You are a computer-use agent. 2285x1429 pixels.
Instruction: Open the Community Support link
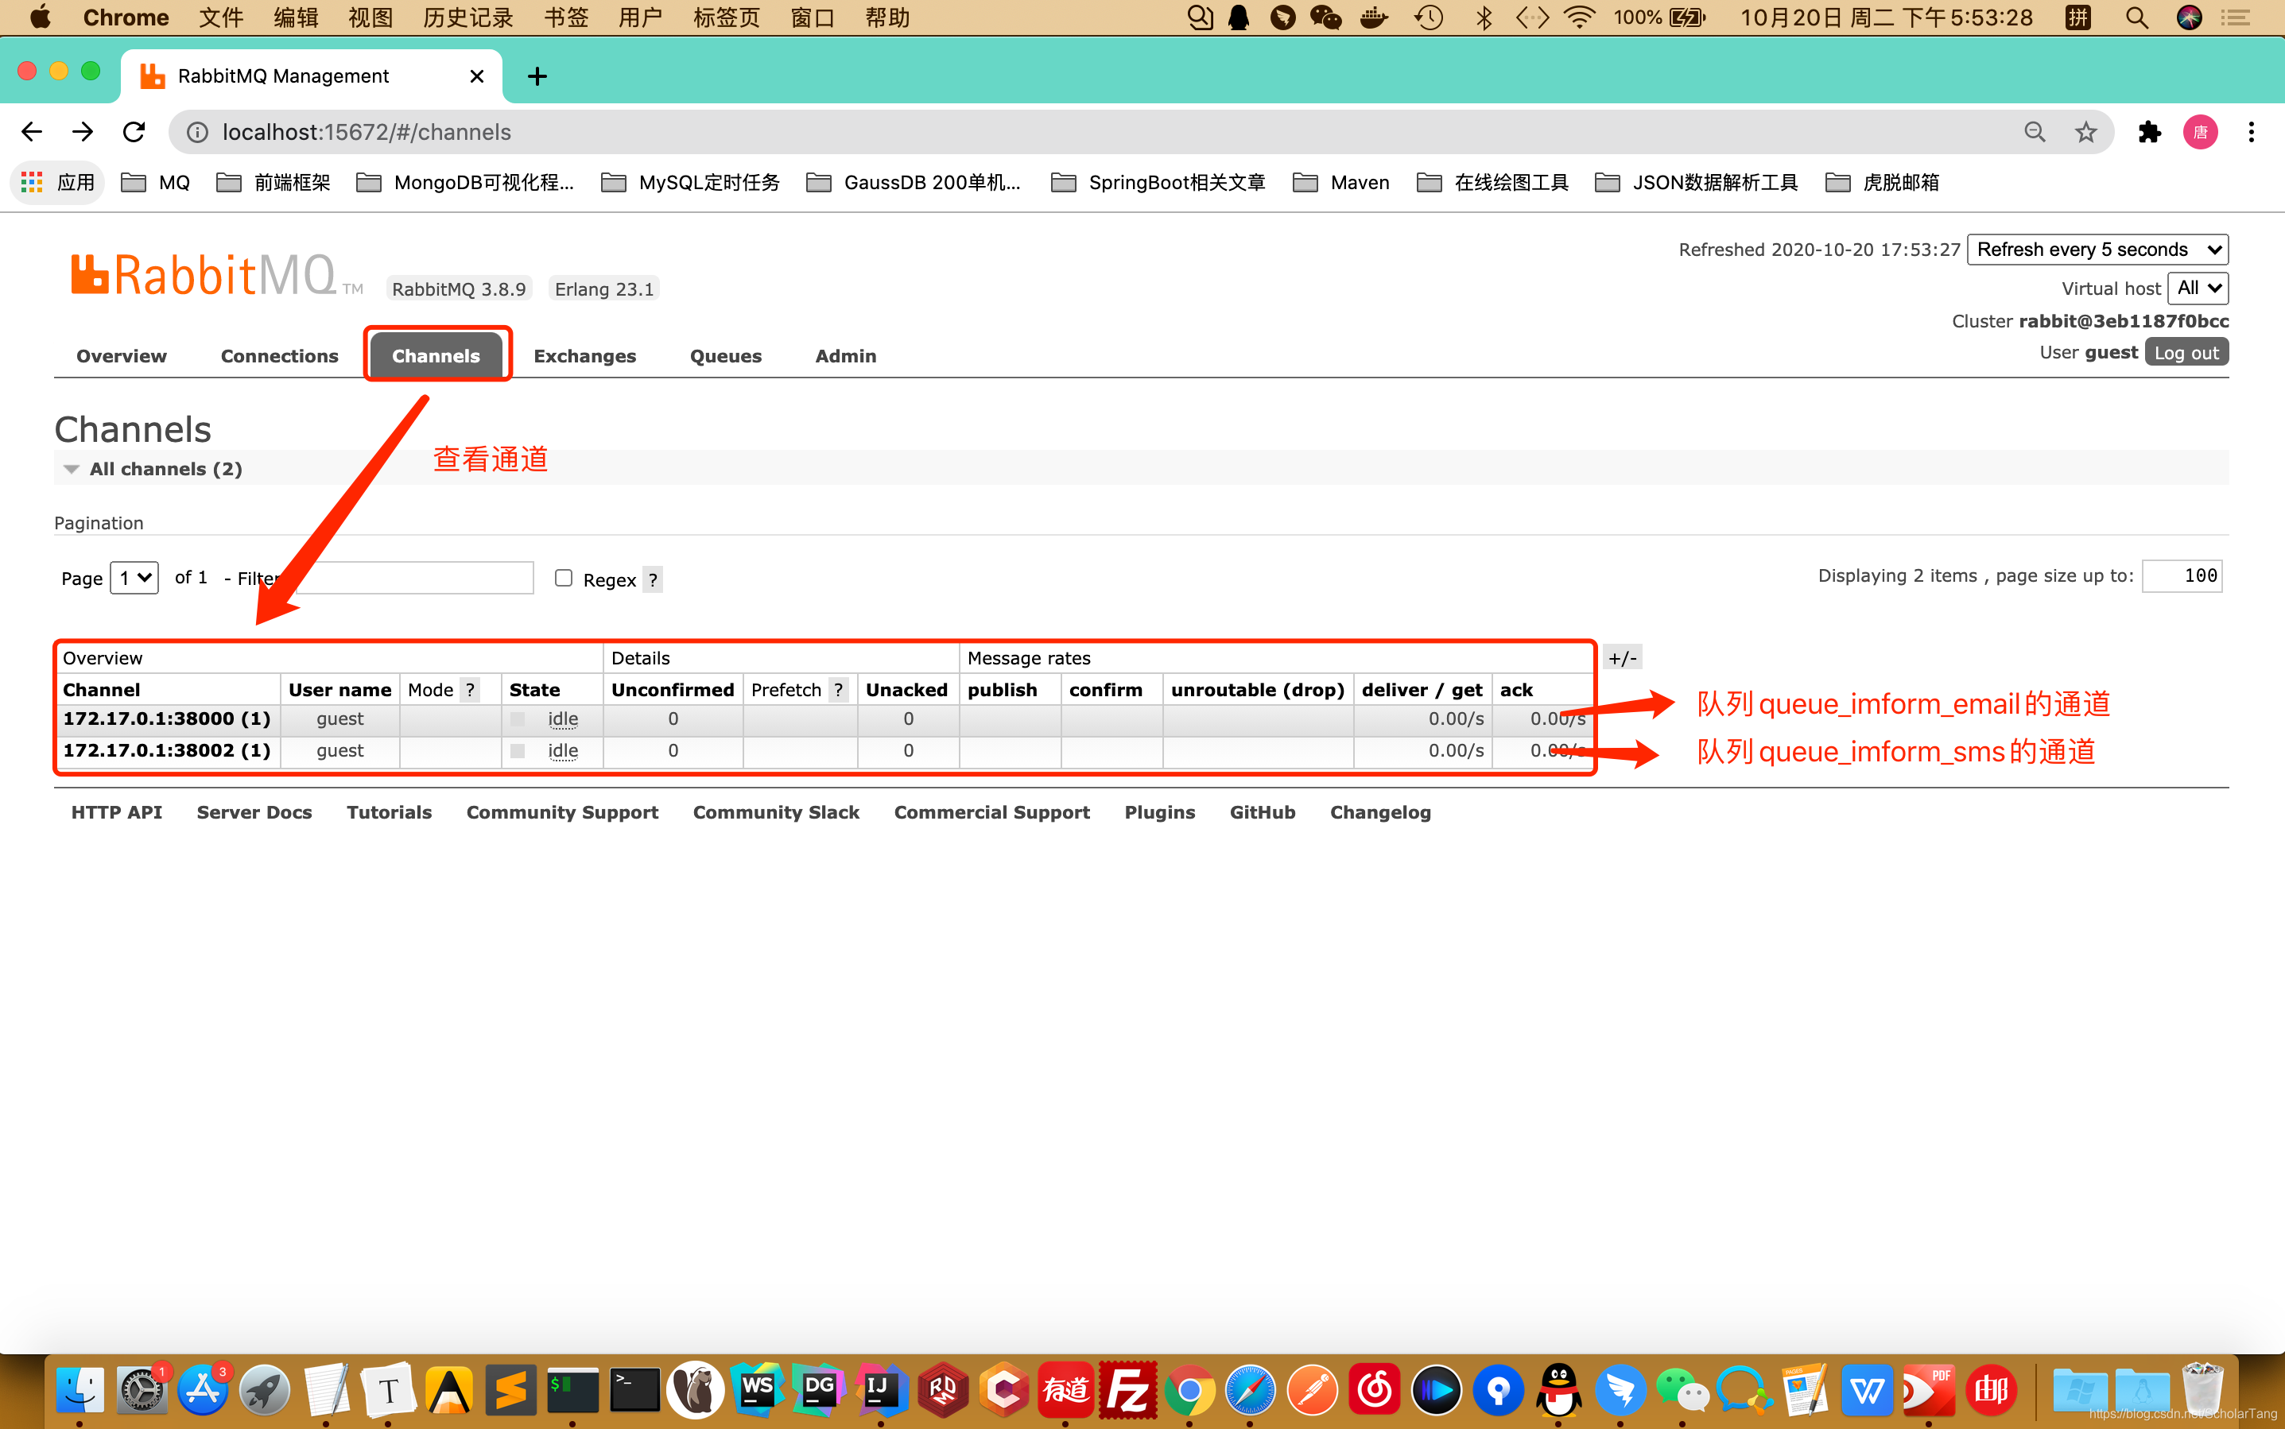[x=561, y=813]
